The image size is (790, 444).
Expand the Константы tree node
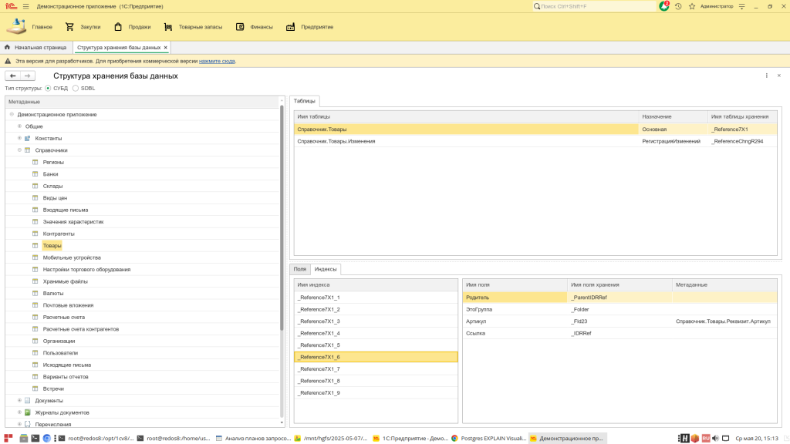(x=19, y=138)
